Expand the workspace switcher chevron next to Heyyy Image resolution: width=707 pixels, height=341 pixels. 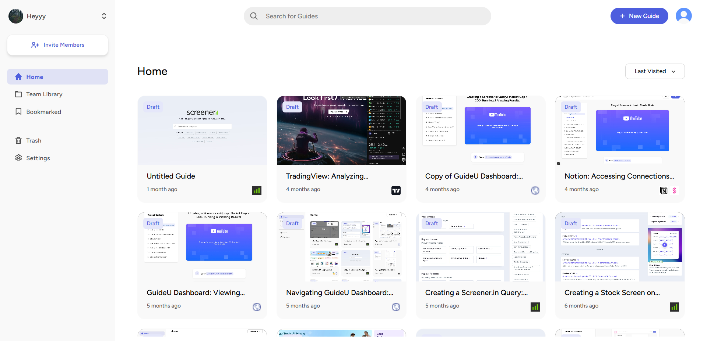[103, 16]
